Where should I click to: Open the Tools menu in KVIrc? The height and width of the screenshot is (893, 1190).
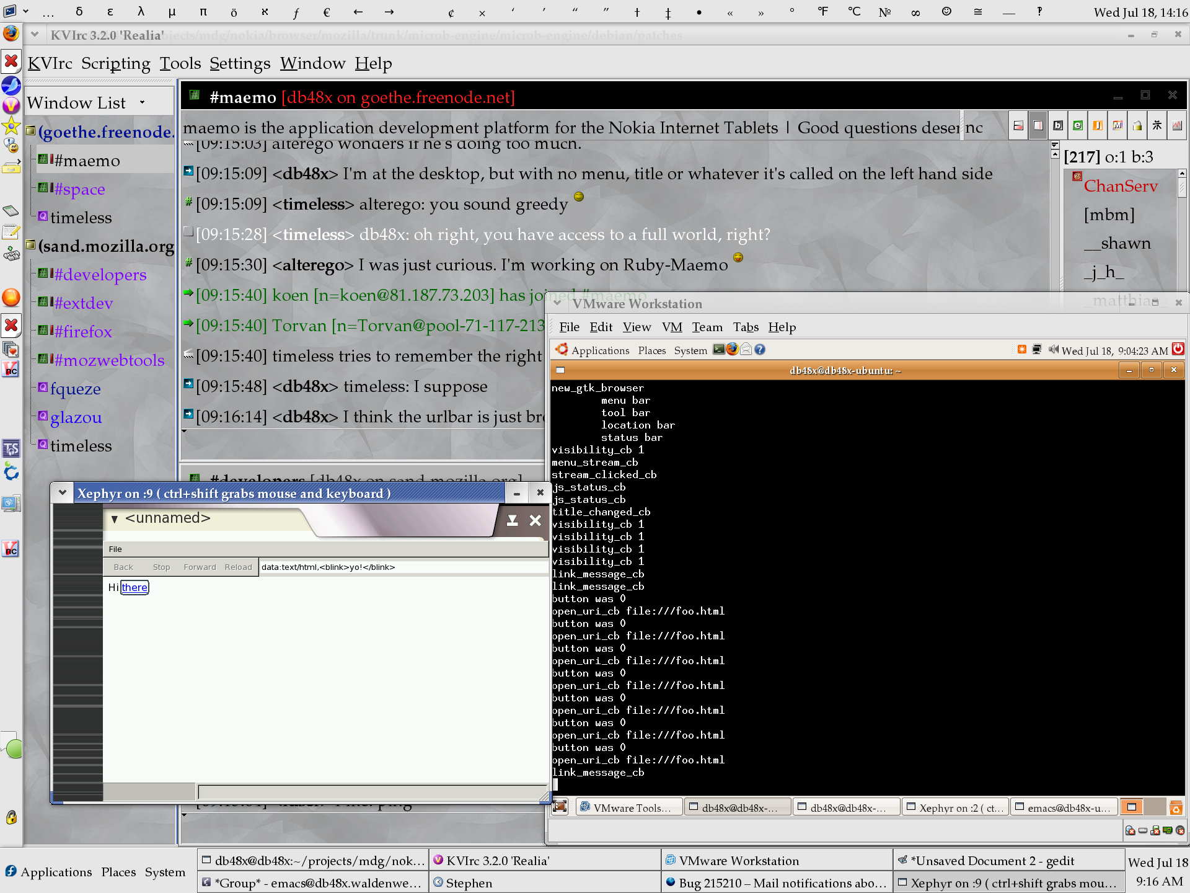[x=180, y=63]
